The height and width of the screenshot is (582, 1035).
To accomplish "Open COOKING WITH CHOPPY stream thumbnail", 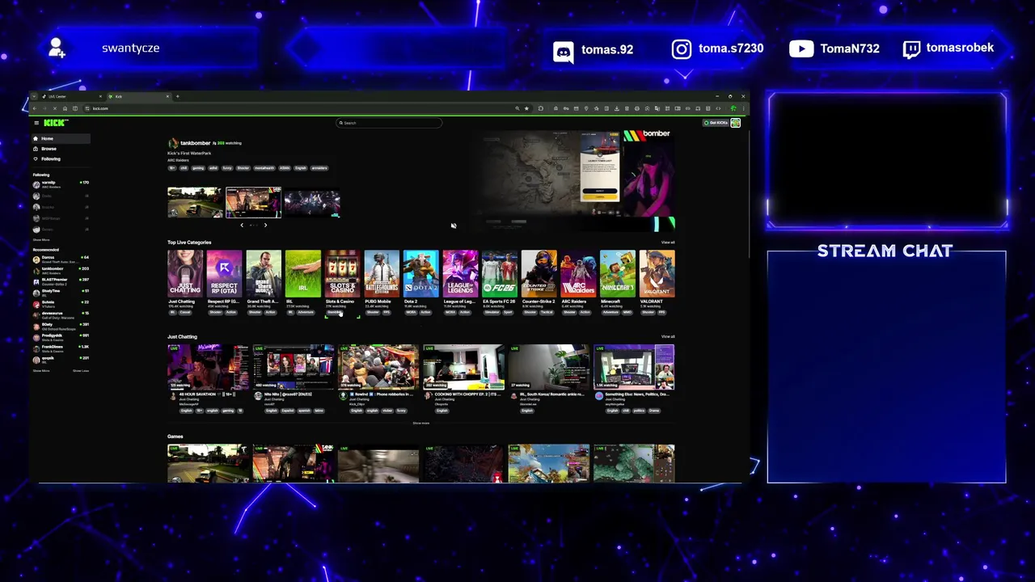I will (x=463, y=367).
